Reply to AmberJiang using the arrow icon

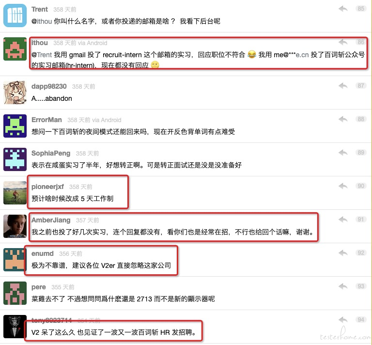pyautogui.click(x=343, y=220)
